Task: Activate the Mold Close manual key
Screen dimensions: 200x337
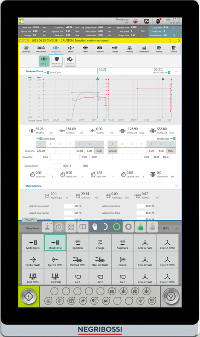Action: tap(55, 242)
